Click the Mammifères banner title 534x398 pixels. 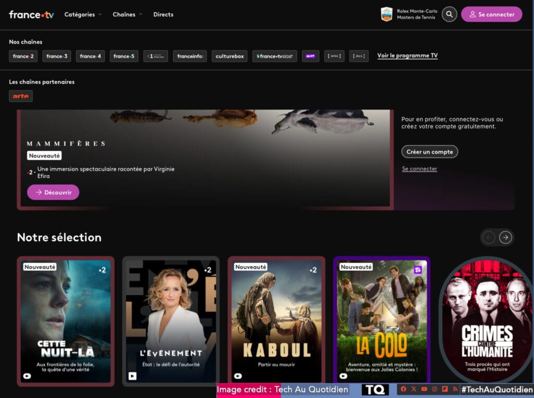[x=66, y=143]
